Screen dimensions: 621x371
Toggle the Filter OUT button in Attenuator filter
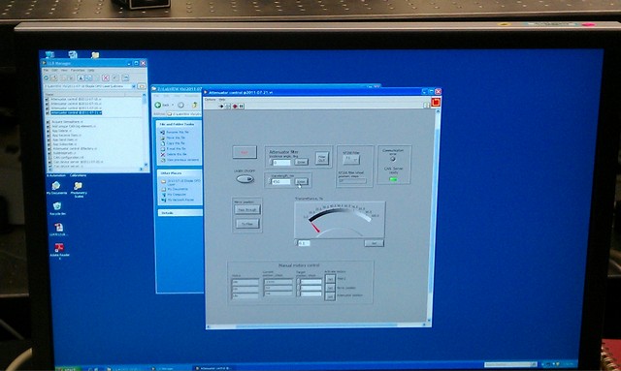(x=322, y=158)
